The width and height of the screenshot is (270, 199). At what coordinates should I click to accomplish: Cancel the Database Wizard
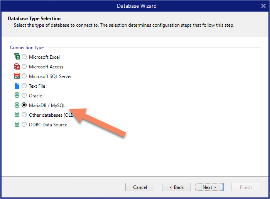point(140,187)
